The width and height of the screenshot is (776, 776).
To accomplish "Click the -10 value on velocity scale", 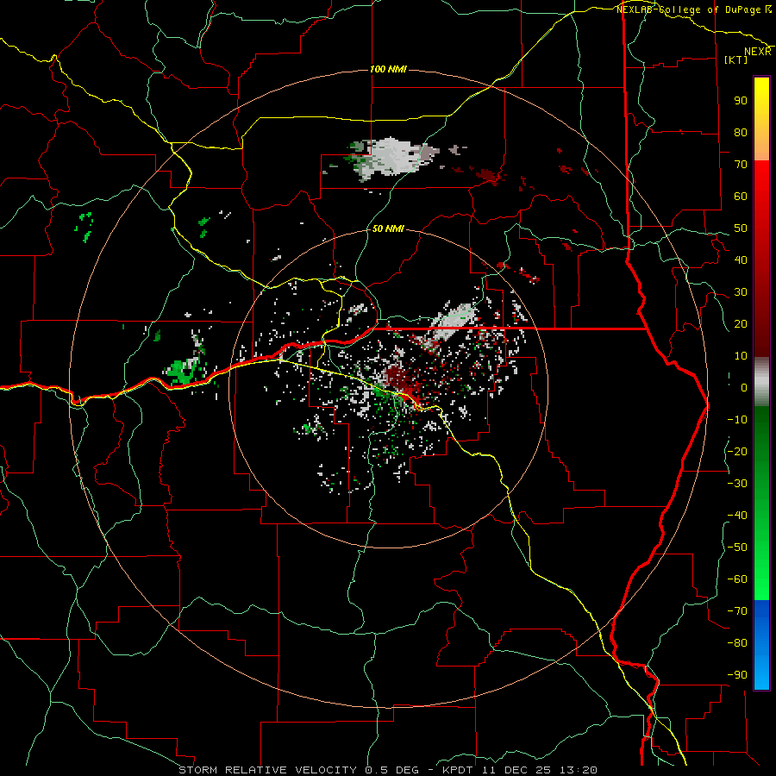I will 737,420.
